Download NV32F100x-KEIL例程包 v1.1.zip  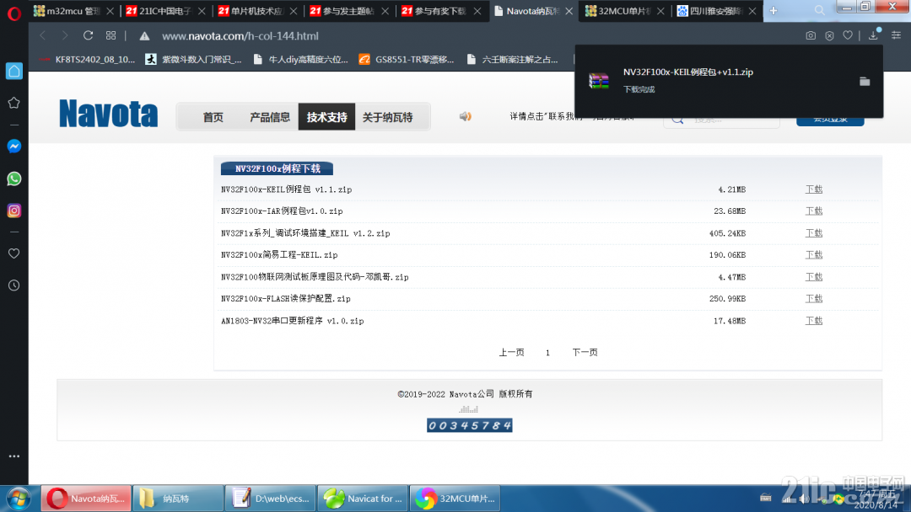pos(813,189)
